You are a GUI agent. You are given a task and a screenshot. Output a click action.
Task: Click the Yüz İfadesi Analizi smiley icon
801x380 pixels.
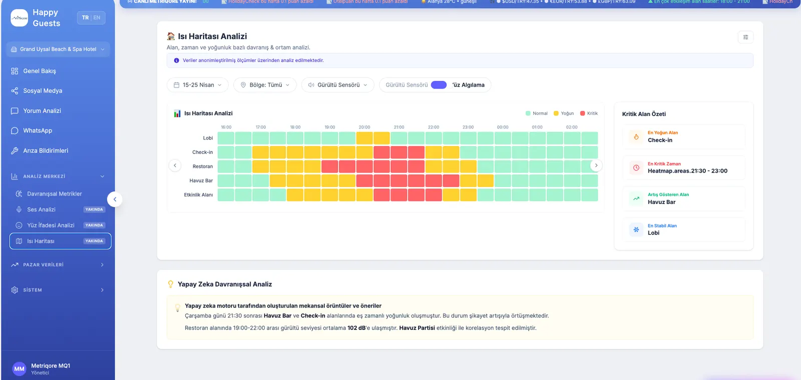(x=19, y=225)
